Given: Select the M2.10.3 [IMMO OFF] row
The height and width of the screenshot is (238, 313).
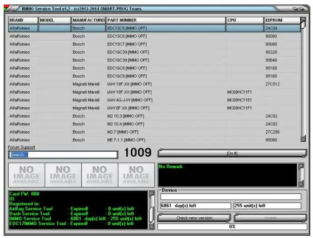Looking at the screenshot, I should [154, 116].
